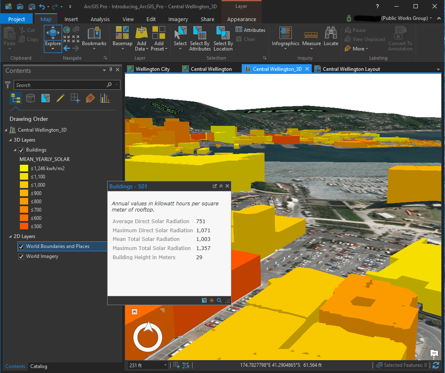Uncheck the World Boundaries and Places layer
The height and width of the screenshot is (373, 445).
tap(21, 246)
